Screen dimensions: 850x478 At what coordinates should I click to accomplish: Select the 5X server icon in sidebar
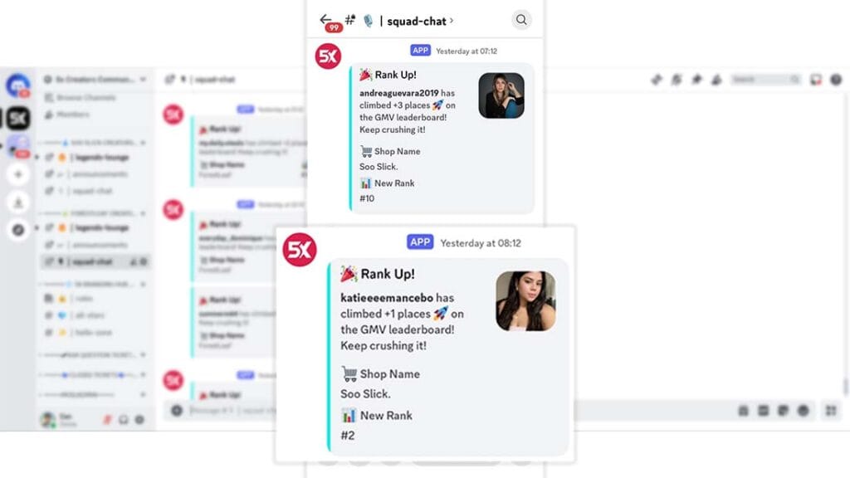coord(18,118)
